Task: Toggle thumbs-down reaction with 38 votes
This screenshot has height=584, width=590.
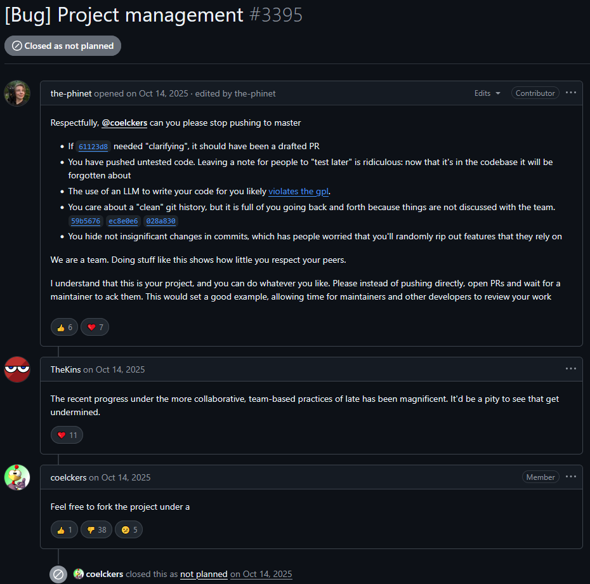Action: click(96, 529)
